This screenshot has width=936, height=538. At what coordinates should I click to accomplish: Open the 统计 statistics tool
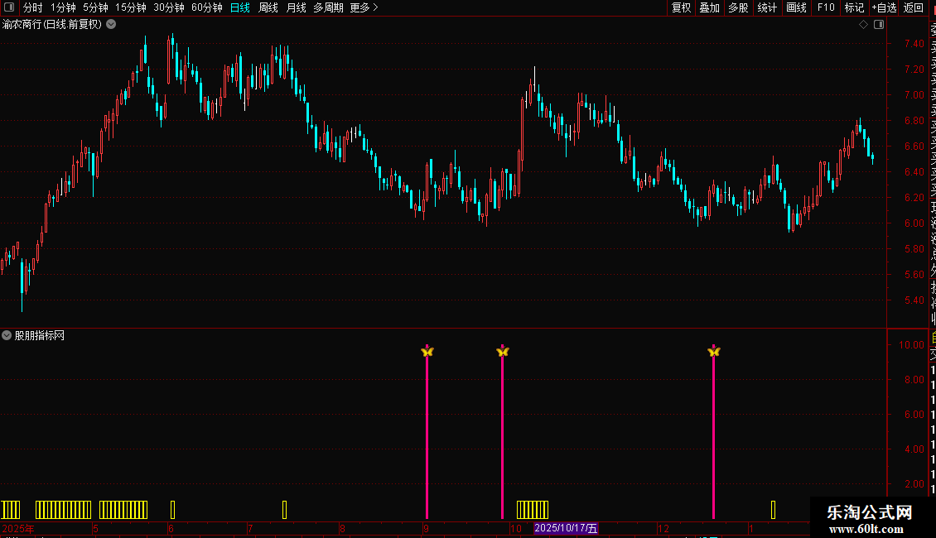[x=767, y=7]
